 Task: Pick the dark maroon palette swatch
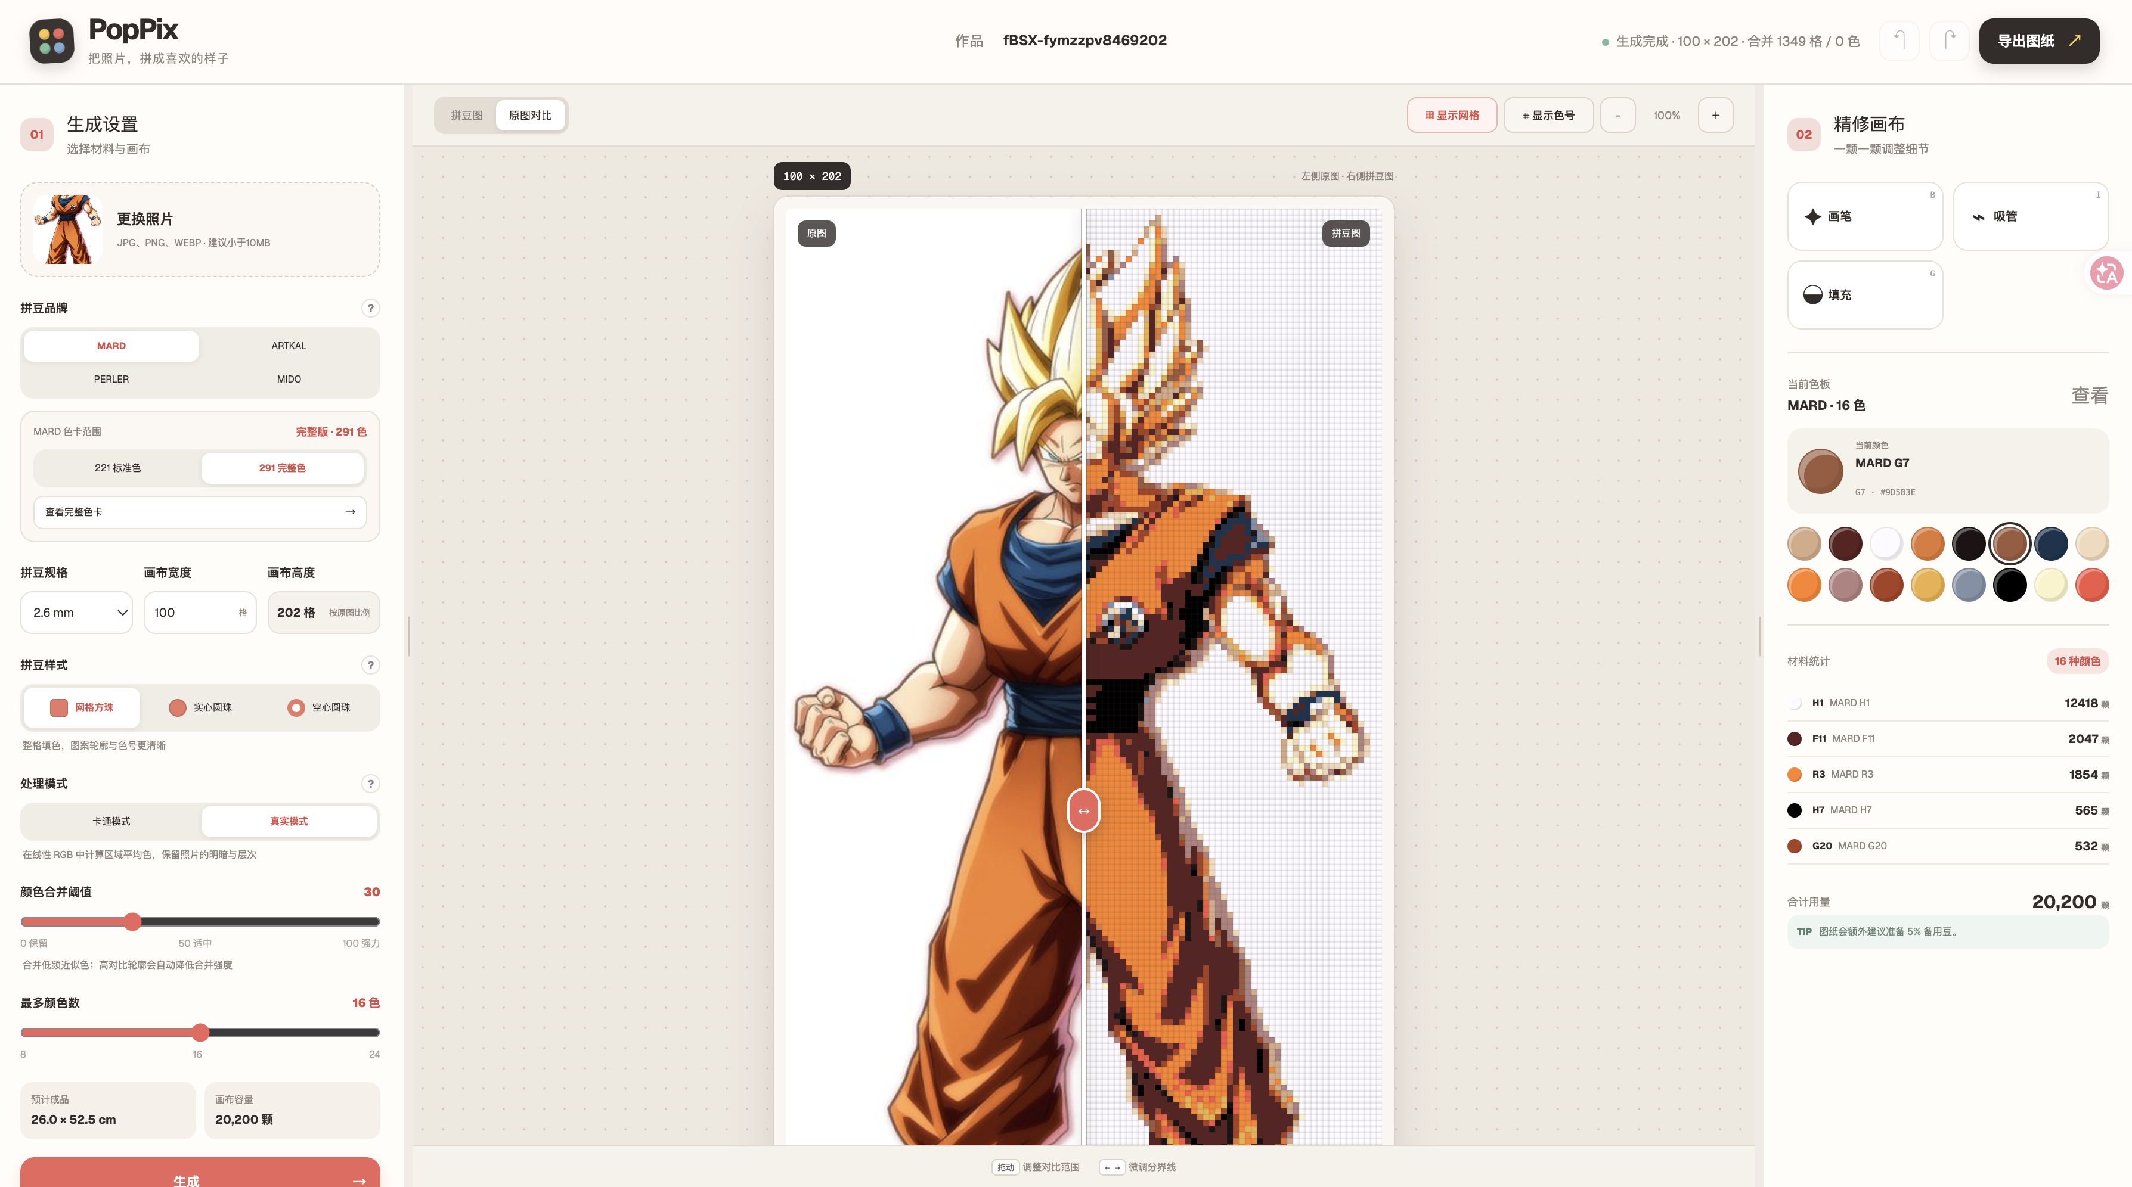pyautogui.click(x=1845, y=543)
